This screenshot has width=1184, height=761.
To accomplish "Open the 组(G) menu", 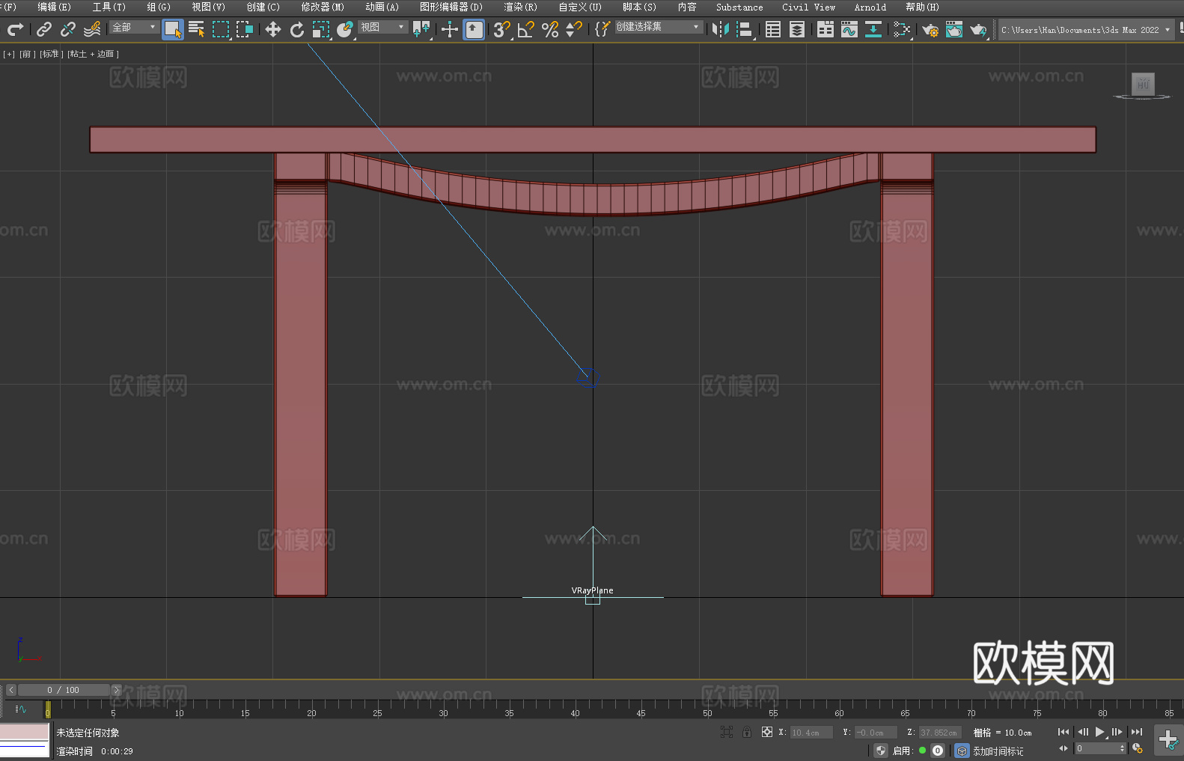I will coord(159,7).
